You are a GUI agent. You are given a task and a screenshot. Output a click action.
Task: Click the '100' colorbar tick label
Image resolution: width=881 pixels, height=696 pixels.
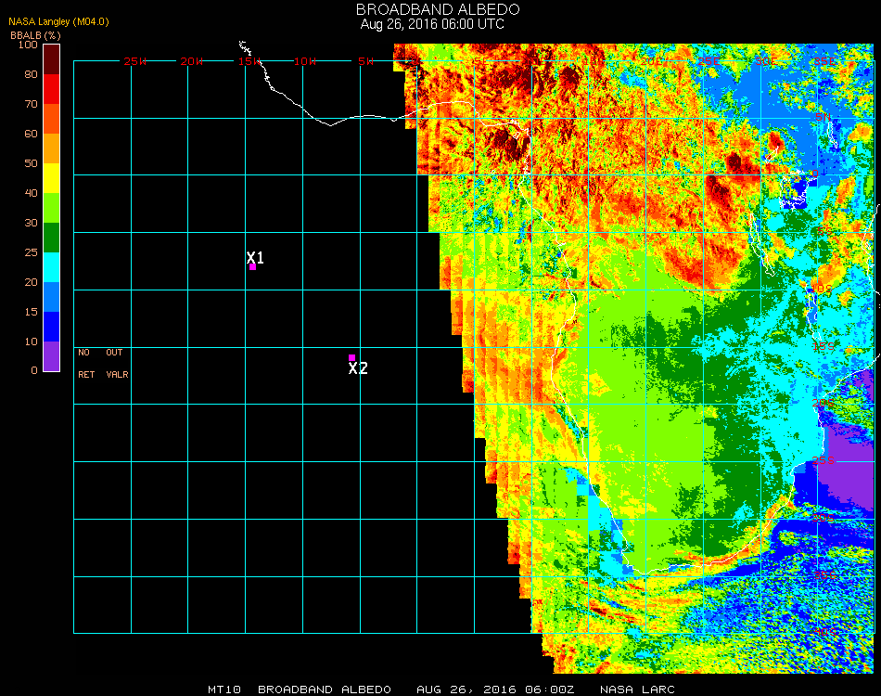click(x=28, y=45)
